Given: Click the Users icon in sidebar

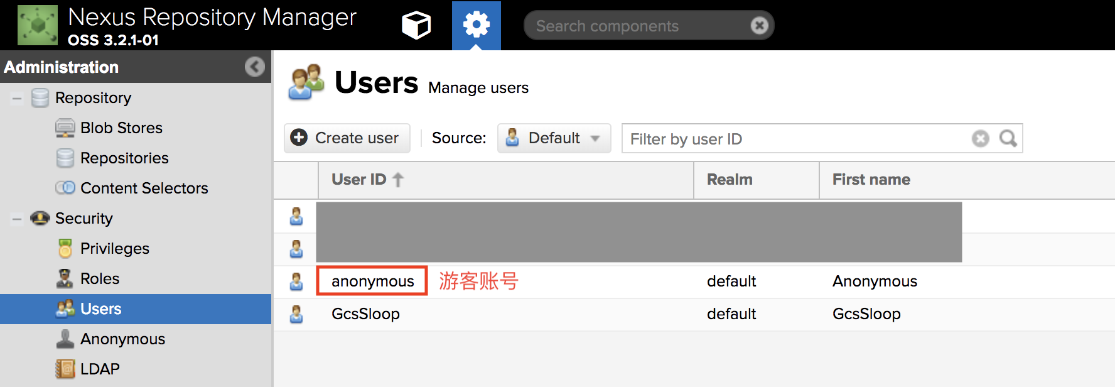Looking at the screenshot, I should pyautogui.click(x=65, y=308).
